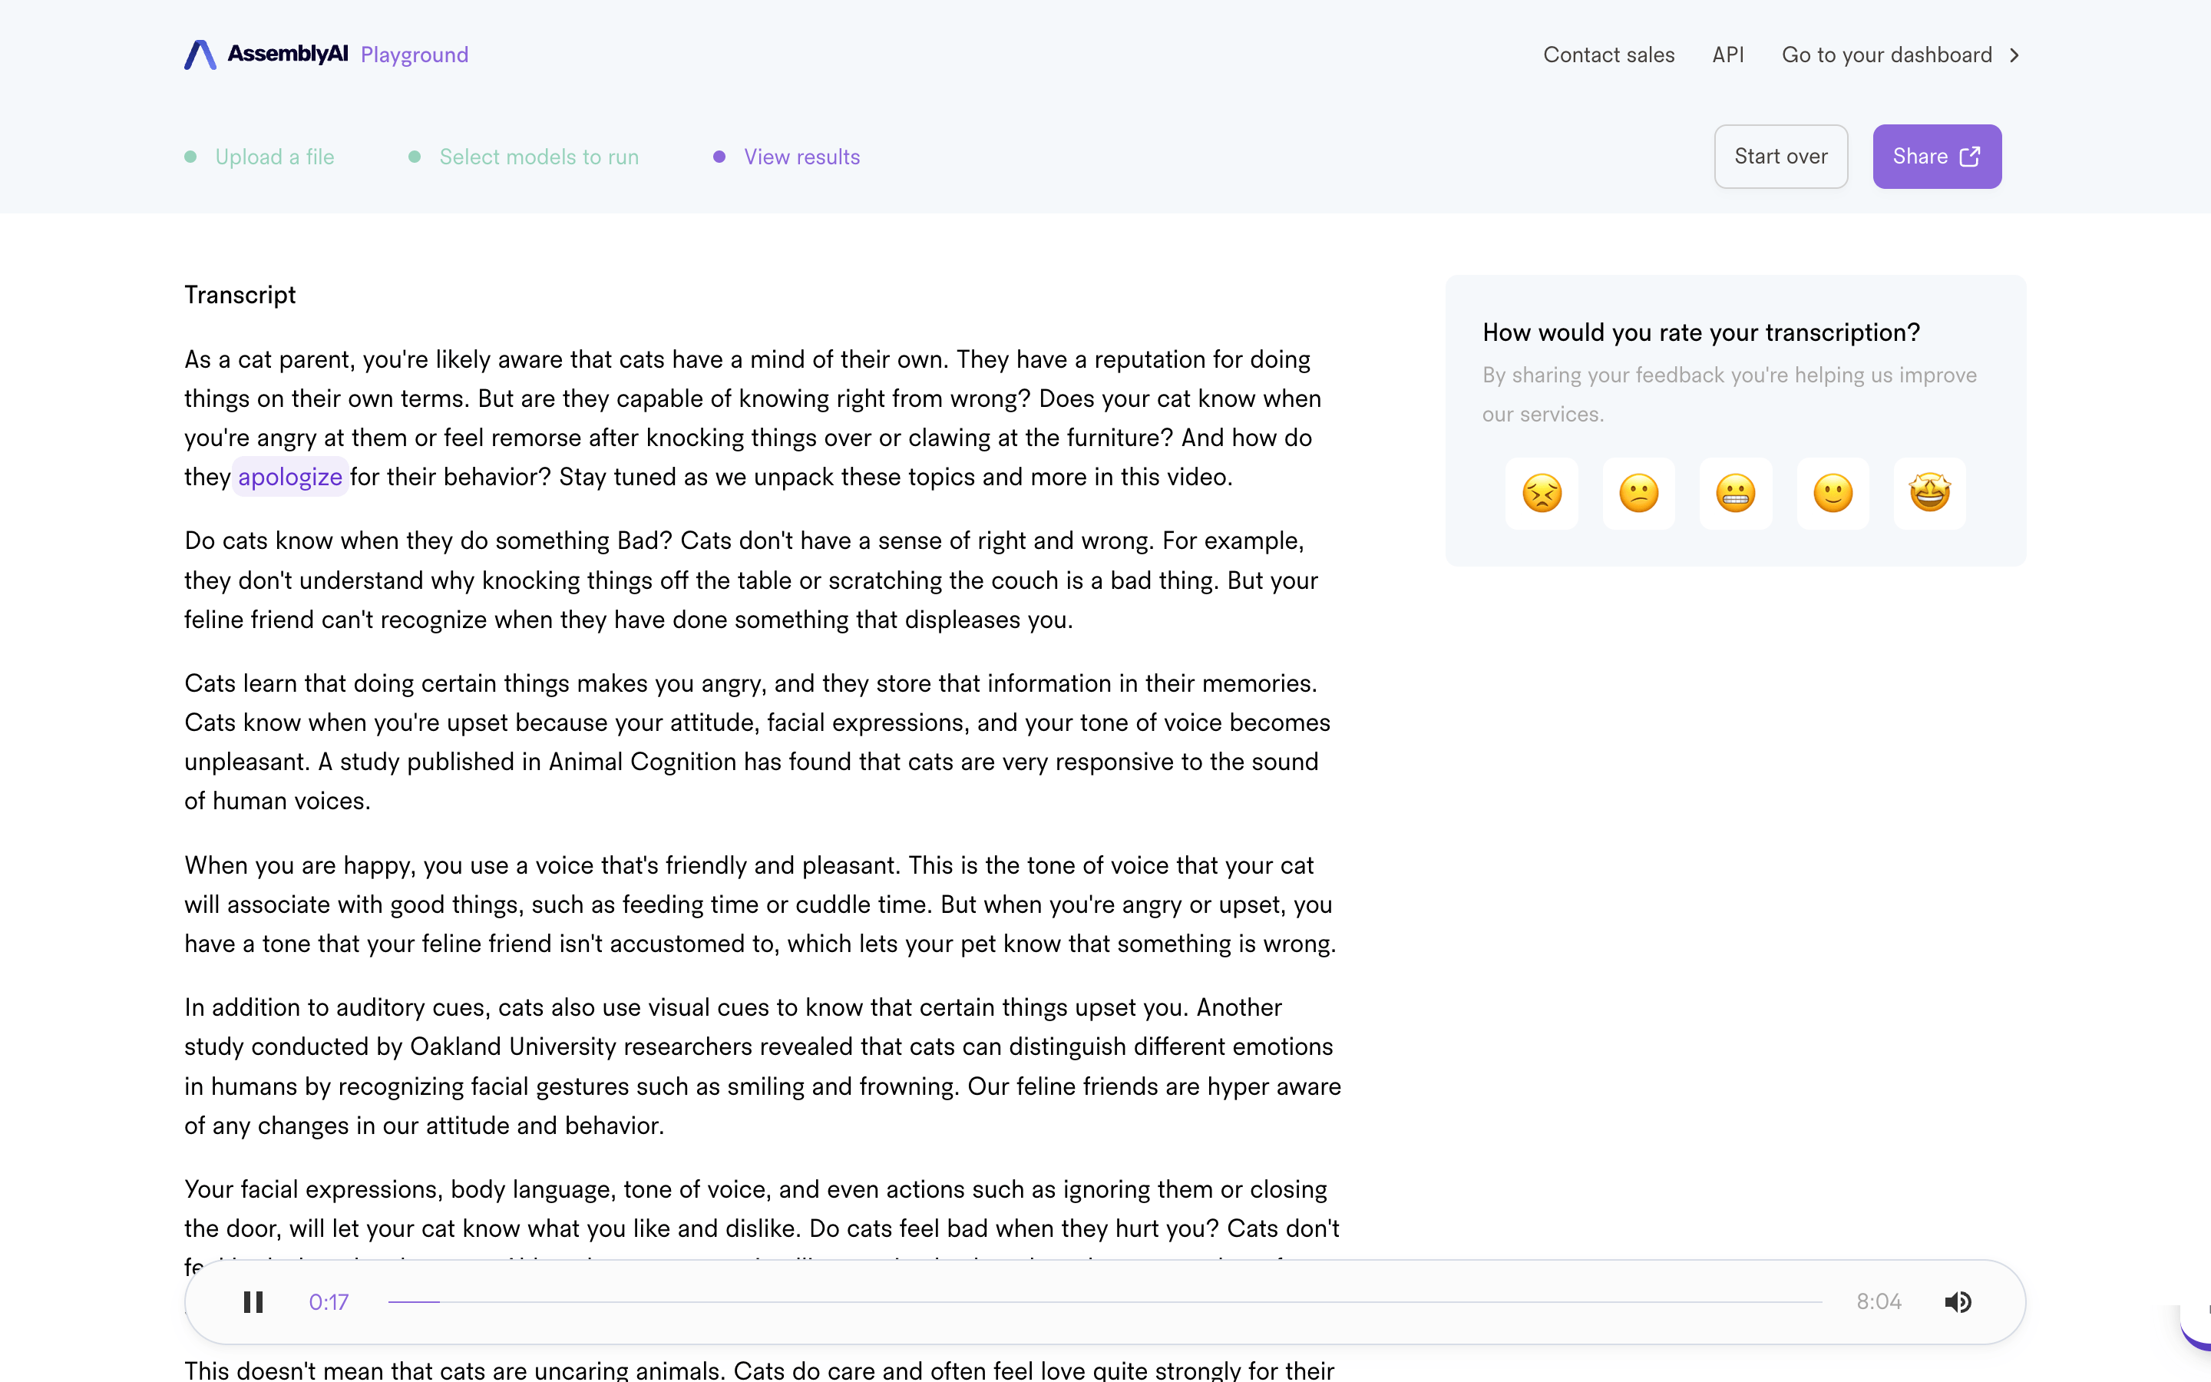Screen dimensions: 2211x1382
Task: Open the API link
Action: [1727, 55]
